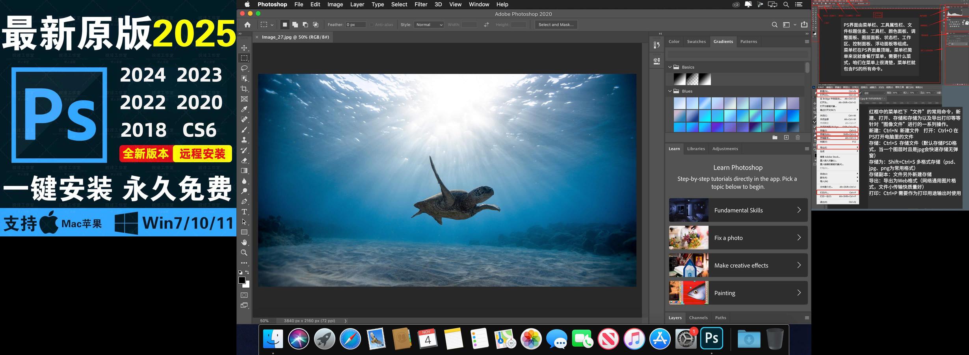969x355 pixels.
Task: Toggle Quick Mask mode icon
Action: 244,295
